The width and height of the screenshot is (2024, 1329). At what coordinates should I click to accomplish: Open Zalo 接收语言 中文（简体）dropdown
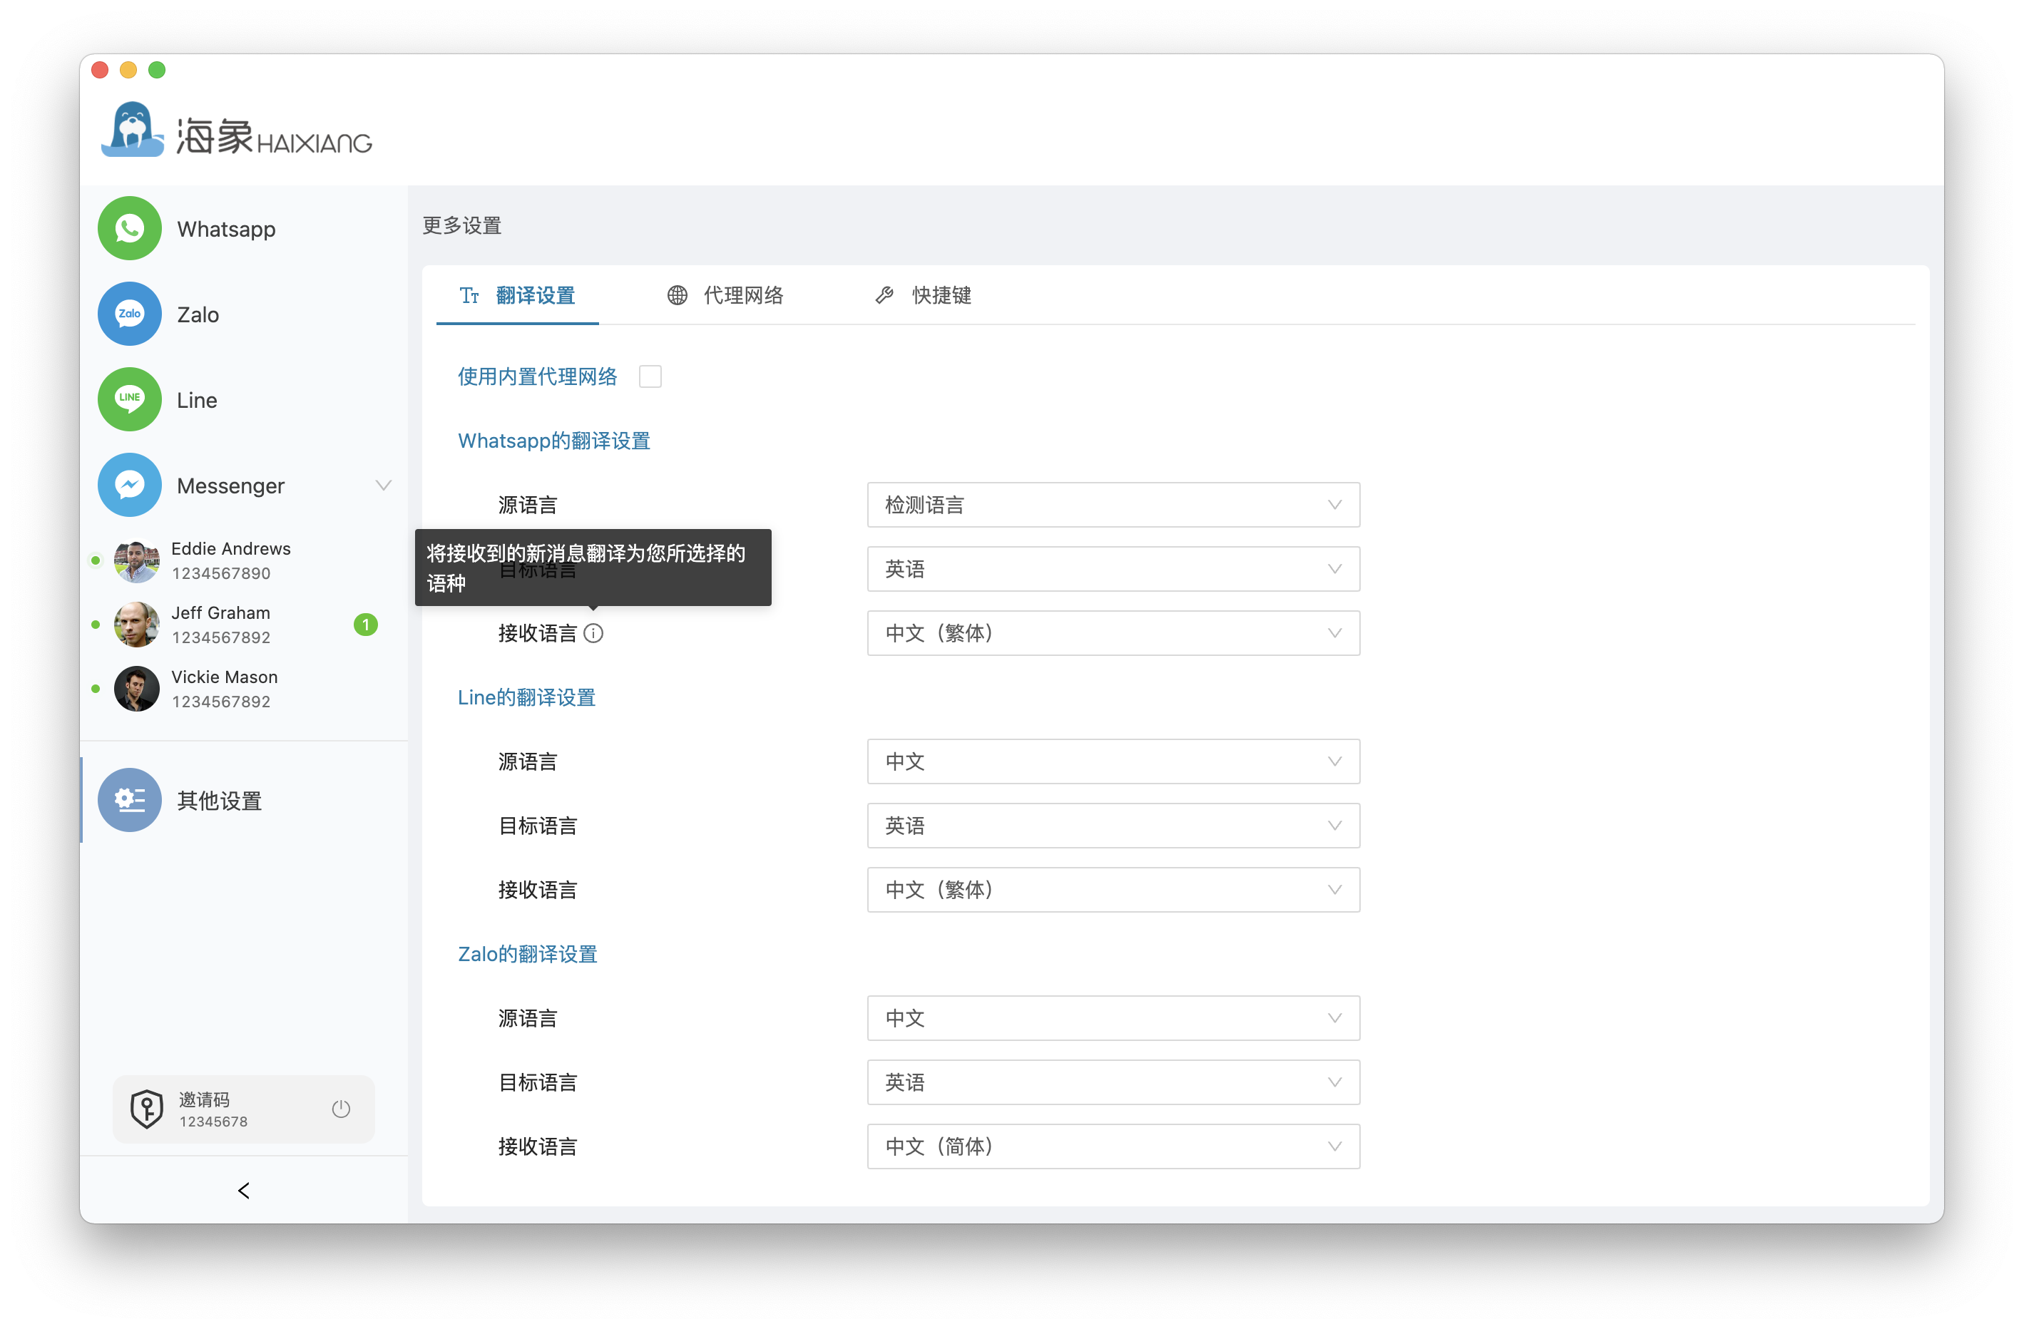pos(1113,1146)
